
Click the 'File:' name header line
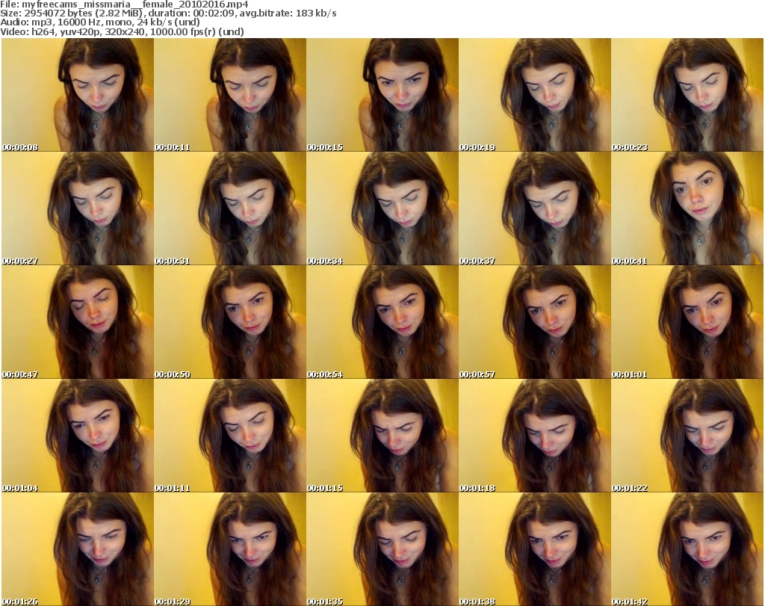point(125,4)
